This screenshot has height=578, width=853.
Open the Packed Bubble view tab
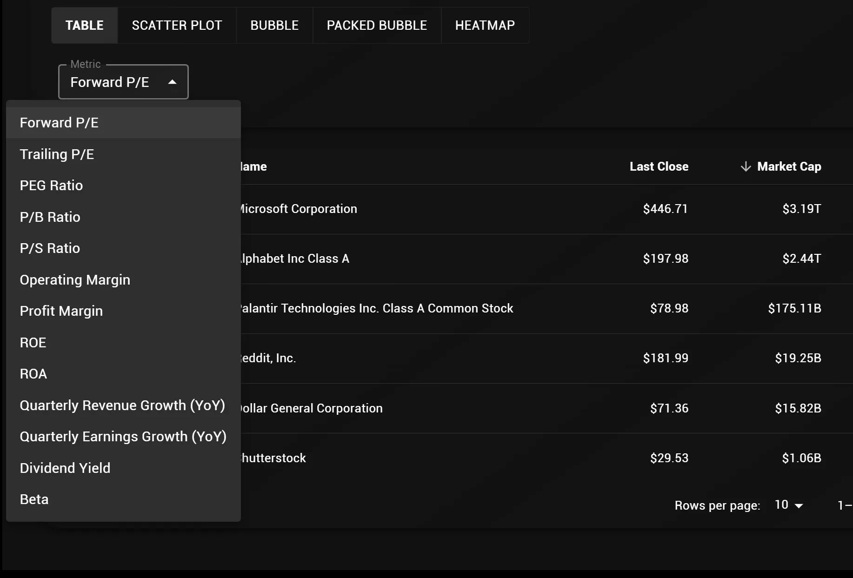377,25
